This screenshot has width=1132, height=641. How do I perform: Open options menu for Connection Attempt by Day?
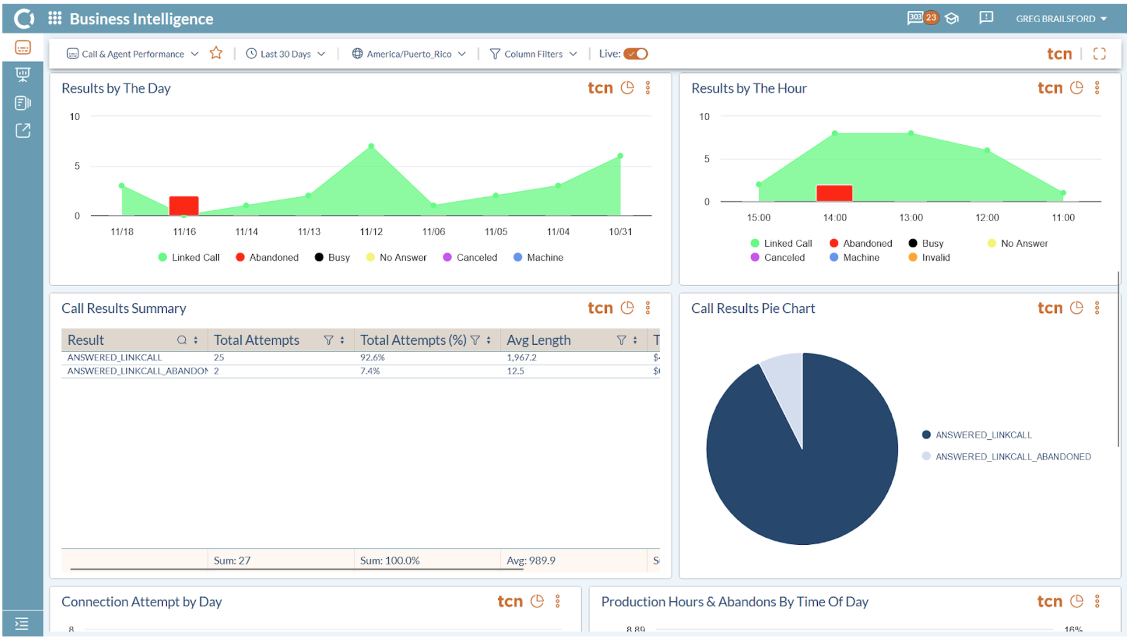(x=558, y=601)
